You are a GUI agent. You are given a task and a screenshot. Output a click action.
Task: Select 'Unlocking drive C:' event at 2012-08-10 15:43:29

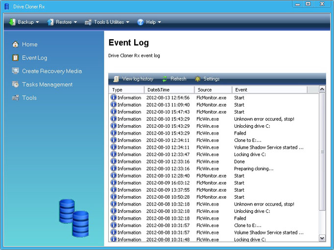tap(252, 126)
